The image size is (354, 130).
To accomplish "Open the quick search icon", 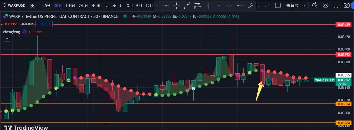I will coord(315,5).
